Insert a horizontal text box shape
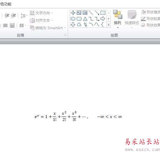 click(x=79, y=13)
